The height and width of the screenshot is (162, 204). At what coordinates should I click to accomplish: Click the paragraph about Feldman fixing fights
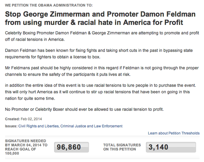(99, 54)
